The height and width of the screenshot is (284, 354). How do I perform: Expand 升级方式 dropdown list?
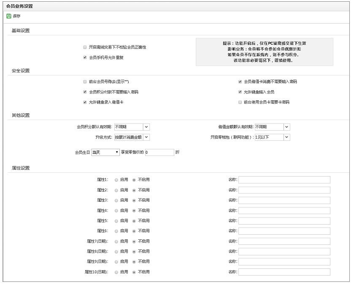point(146,137)
